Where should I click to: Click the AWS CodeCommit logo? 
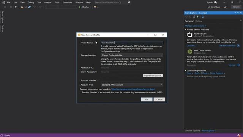click(x=190, y=52)
